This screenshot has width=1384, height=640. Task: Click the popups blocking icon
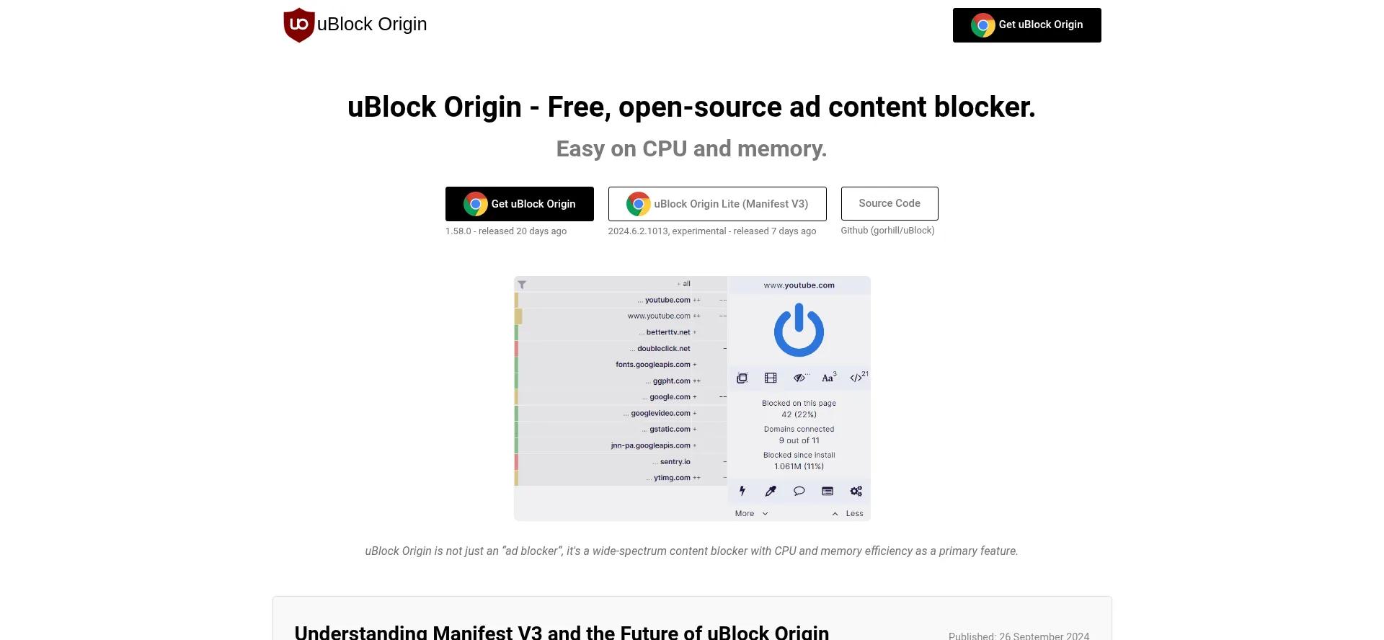tap(742, 378)
